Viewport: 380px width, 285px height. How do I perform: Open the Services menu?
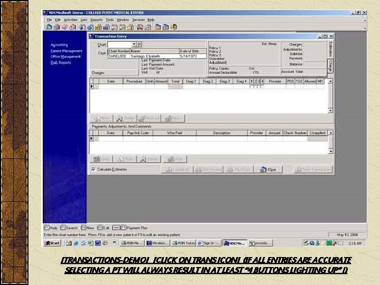(138, 20)
